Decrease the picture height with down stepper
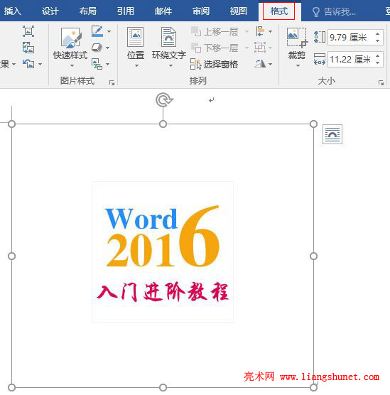This screenshot has width=390, height=395. [378, 40]
